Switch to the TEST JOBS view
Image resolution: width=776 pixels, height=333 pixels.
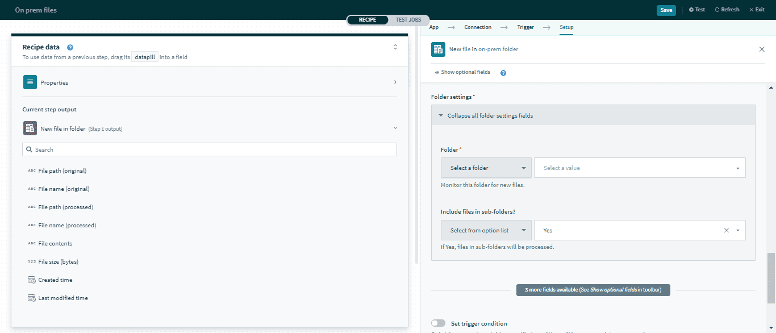coord(408,20)
